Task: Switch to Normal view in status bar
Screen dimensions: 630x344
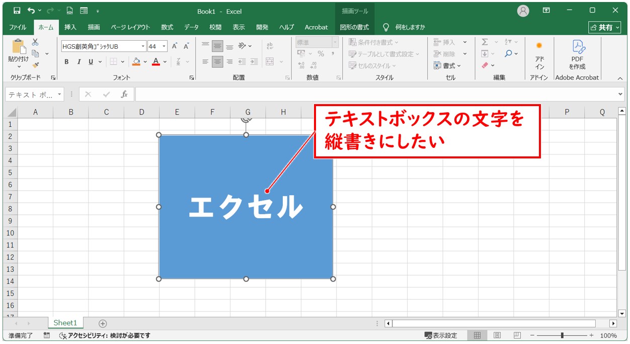Action: [477, 335]
